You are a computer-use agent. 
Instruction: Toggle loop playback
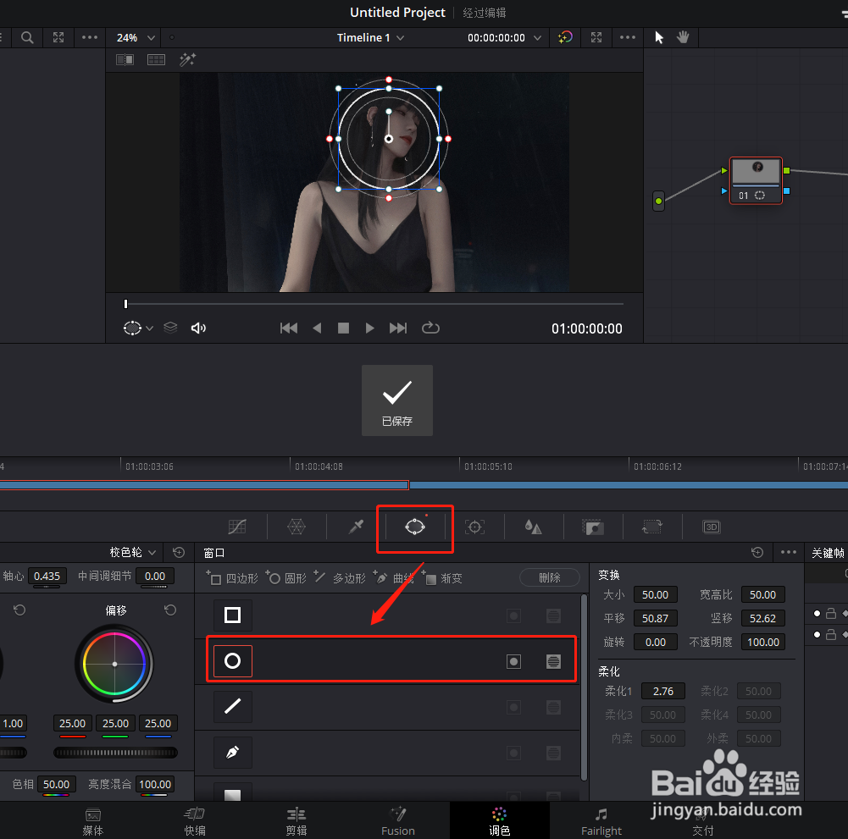pyautogui.click(x=430, y=328)
